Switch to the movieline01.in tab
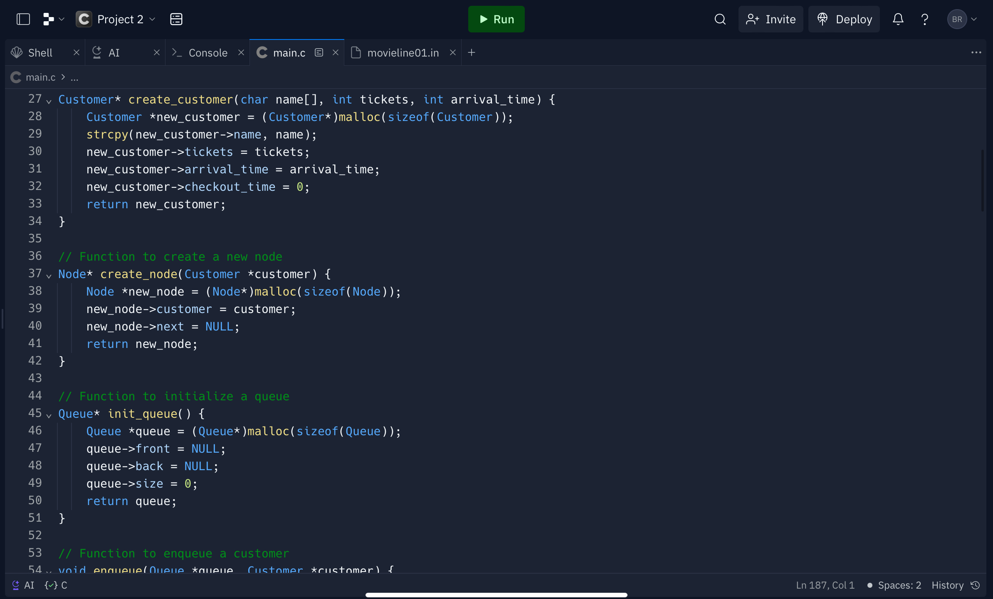Viewport: 993px width, 599px height. coord(402,52)
